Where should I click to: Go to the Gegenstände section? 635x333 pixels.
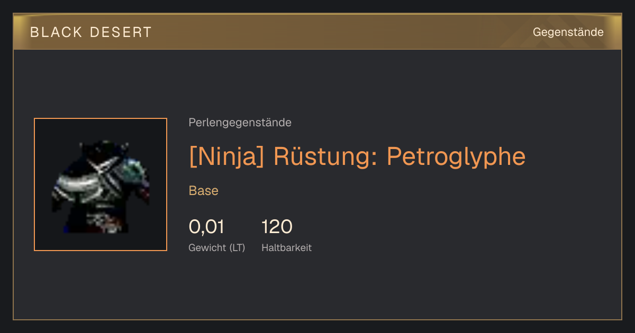pyautogui.click(x=568, y=32)
